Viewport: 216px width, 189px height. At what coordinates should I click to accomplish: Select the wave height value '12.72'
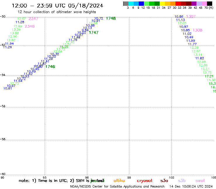(15, 83)
